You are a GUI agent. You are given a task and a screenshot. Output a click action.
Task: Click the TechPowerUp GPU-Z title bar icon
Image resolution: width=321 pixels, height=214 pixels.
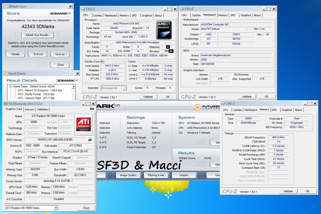coord(6,104)
